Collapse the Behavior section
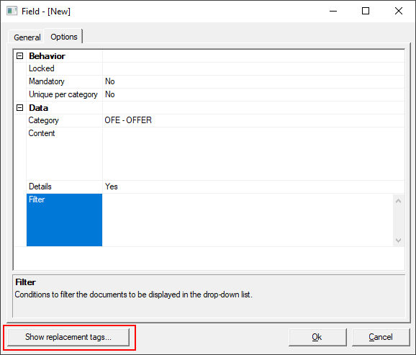Image resolution: width=416 pixels, height=355 pixels. click(x=20, y=55)
